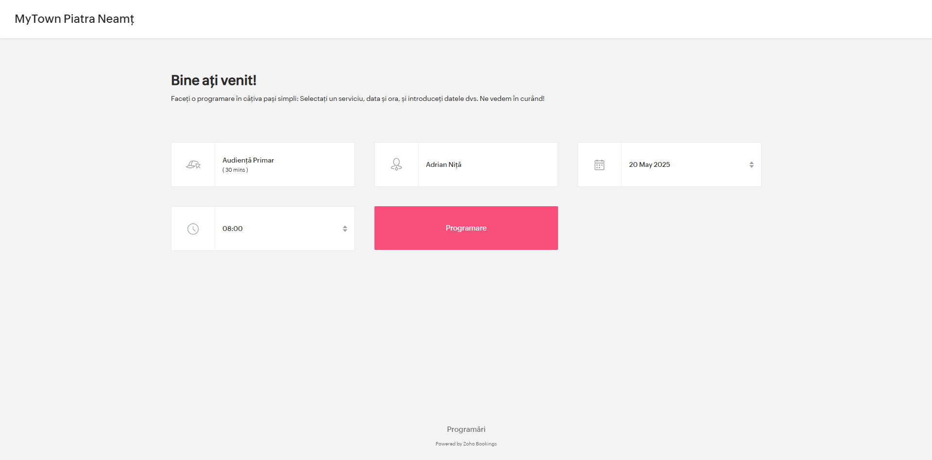Expand the time dropdown arrows

345,229
